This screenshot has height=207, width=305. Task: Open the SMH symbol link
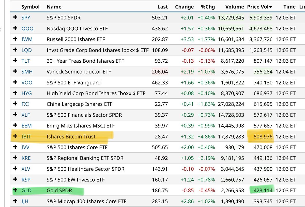(x=27, y=72)
